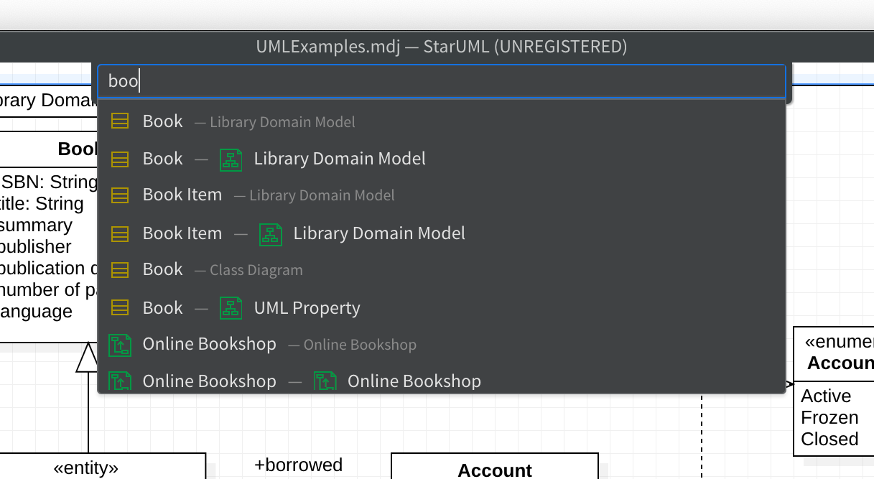Click the green package icon between the Online Bookshop labels
Image resolution: width=874 pixels, height=479 pixels.
click(325, 381)
